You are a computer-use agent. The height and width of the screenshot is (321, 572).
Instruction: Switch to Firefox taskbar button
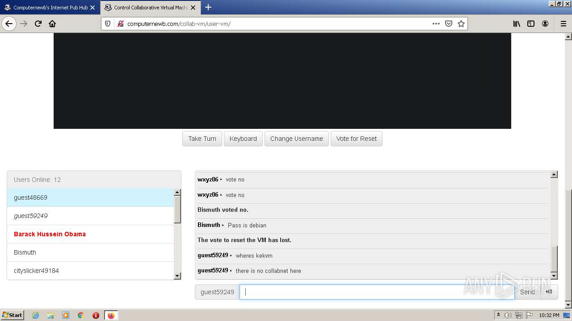tap(111, 315)
